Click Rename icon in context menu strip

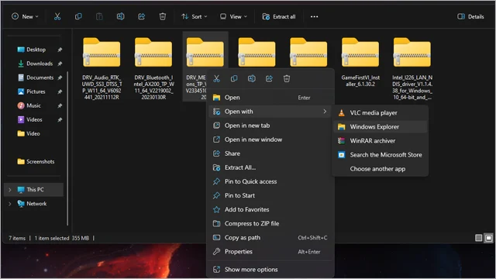click(x=251, y=78)
